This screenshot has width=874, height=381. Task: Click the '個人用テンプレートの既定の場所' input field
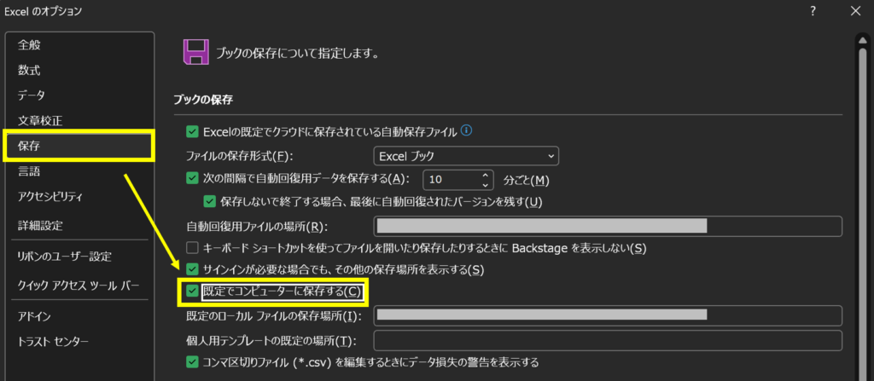(608, 341)
